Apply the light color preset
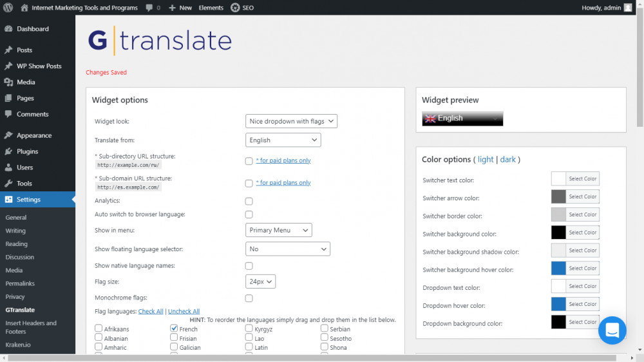 (x=486, y=160)
